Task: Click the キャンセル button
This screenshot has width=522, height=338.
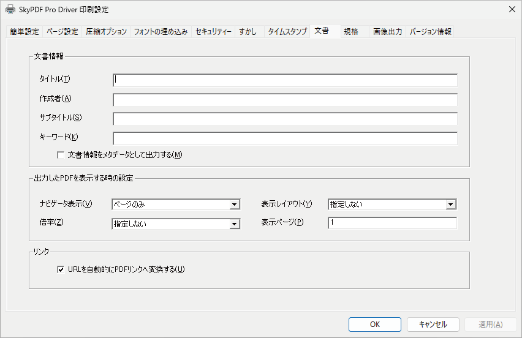Action: pos(433,325)
